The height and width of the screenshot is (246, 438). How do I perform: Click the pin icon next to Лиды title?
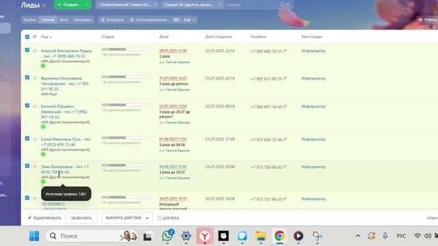pos(44,5)
